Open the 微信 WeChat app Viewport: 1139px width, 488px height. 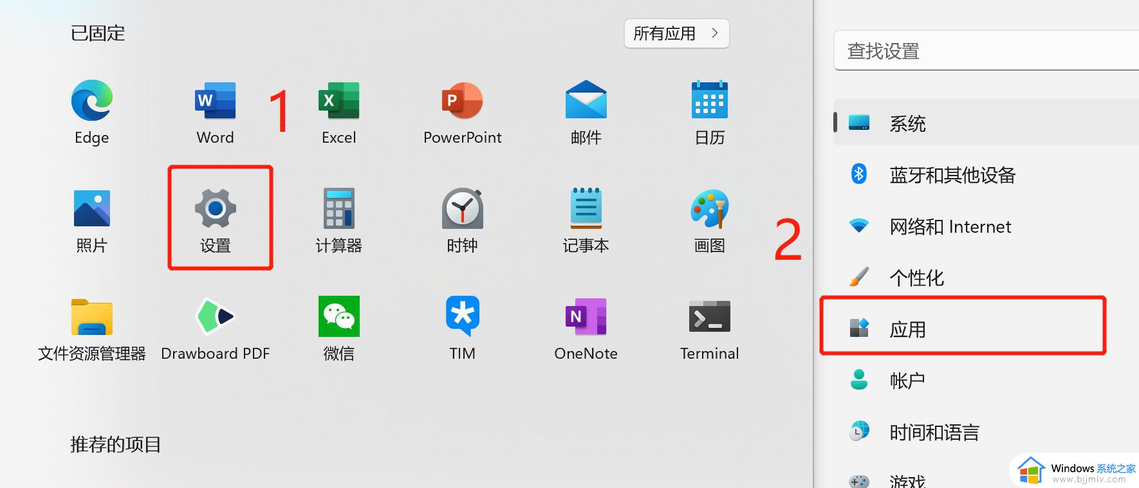pyautogui.click(x=338, y=316)
